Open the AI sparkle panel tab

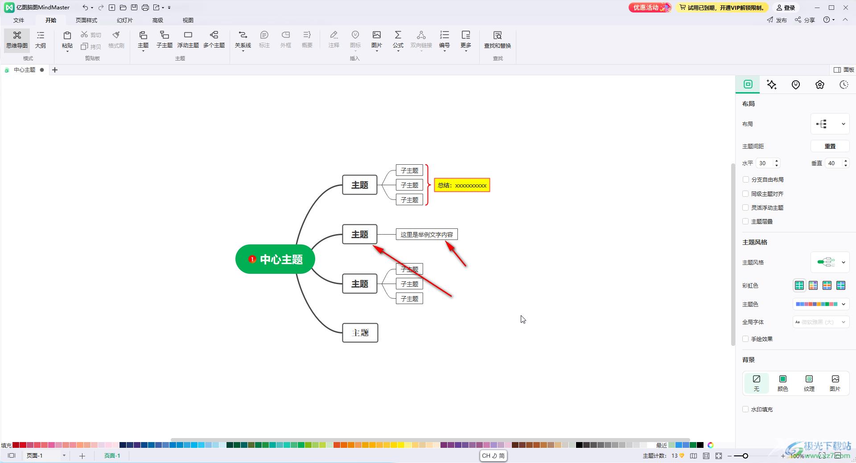(772, 85)
